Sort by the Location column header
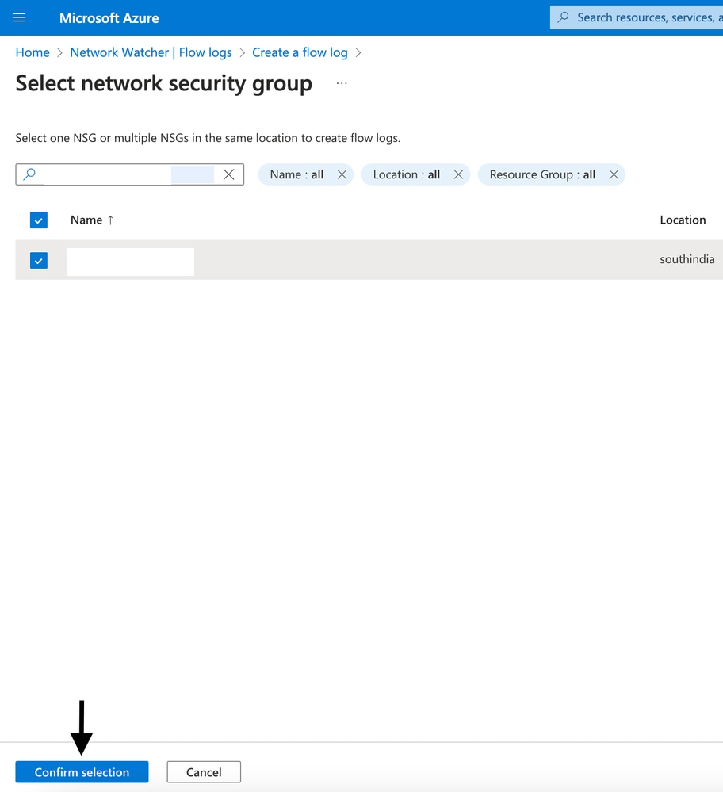This screenshot has height=792, width=723. (683, 220)
